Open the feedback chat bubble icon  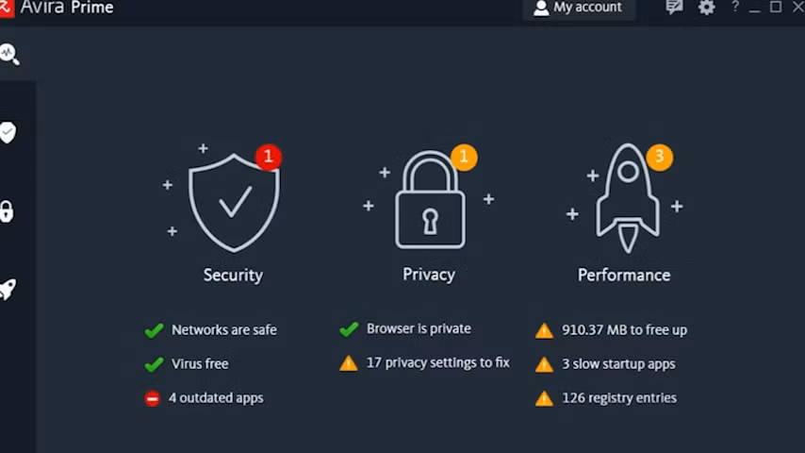point(674,8)
